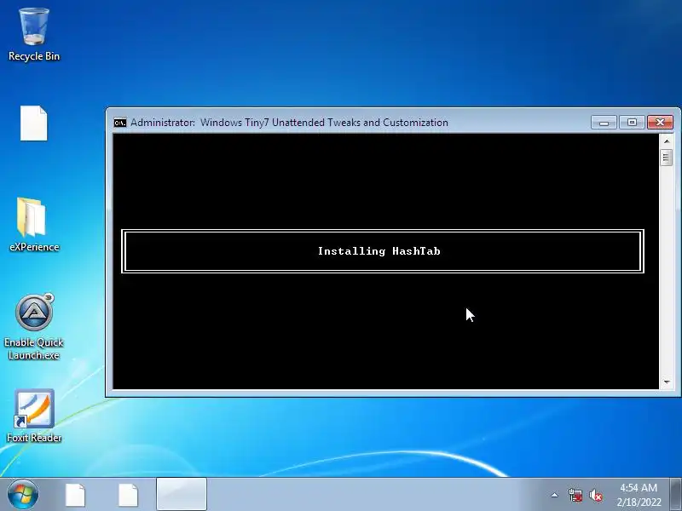The height and width of the screenshot is (511, 682).
Task: Click the console scrollbar thumb
Action: 667,158
